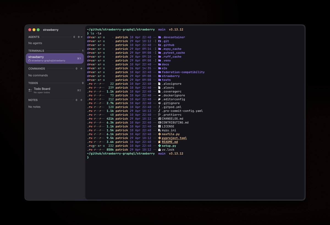Click the uv.lock file name
The image size is (330, 225).
click(168, 150)
